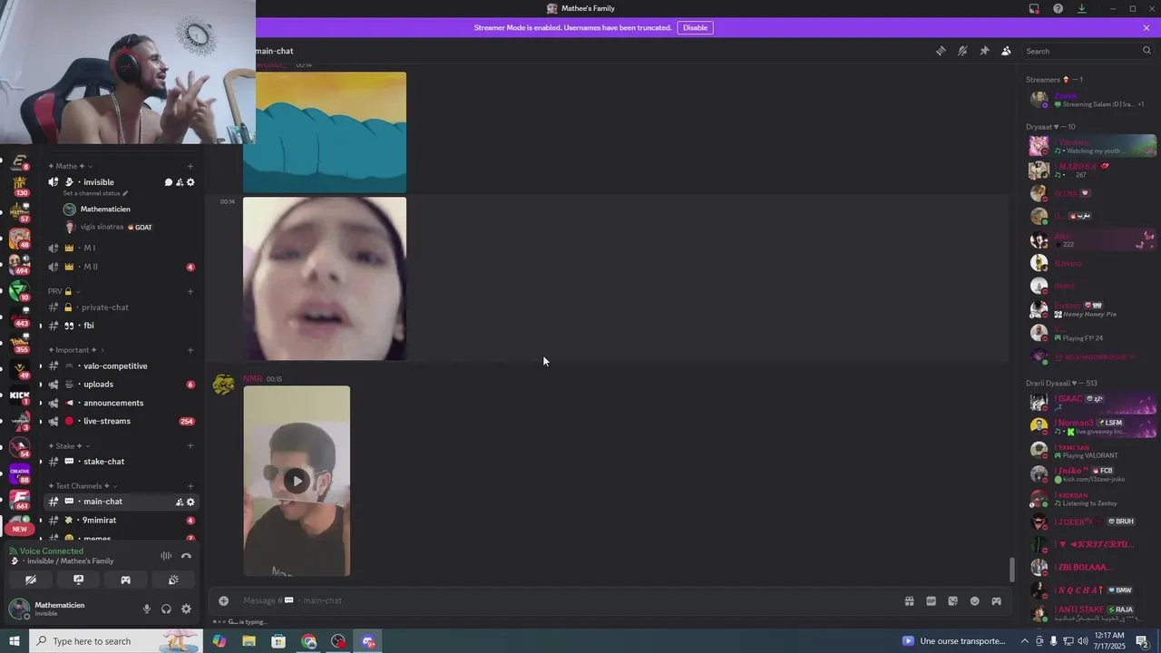The image size is (1161, 653).
Task: Play NMR's video attachment
Action: pos(297,481)
